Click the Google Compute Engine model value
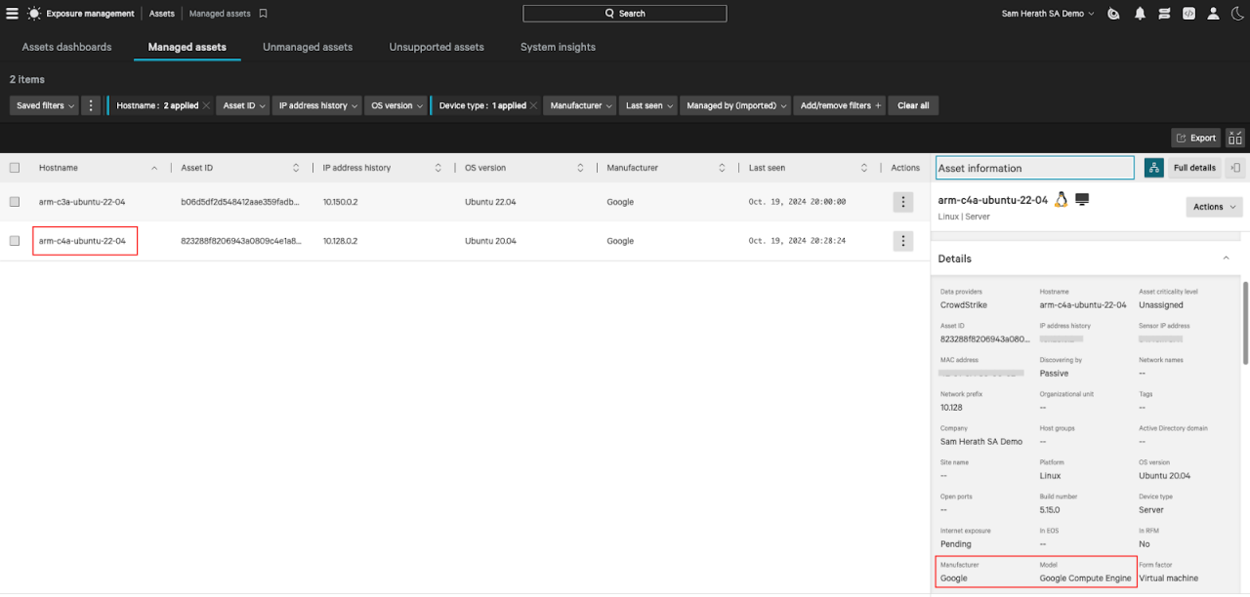This screenshot has height=597, width=1250. [1085, 578]
